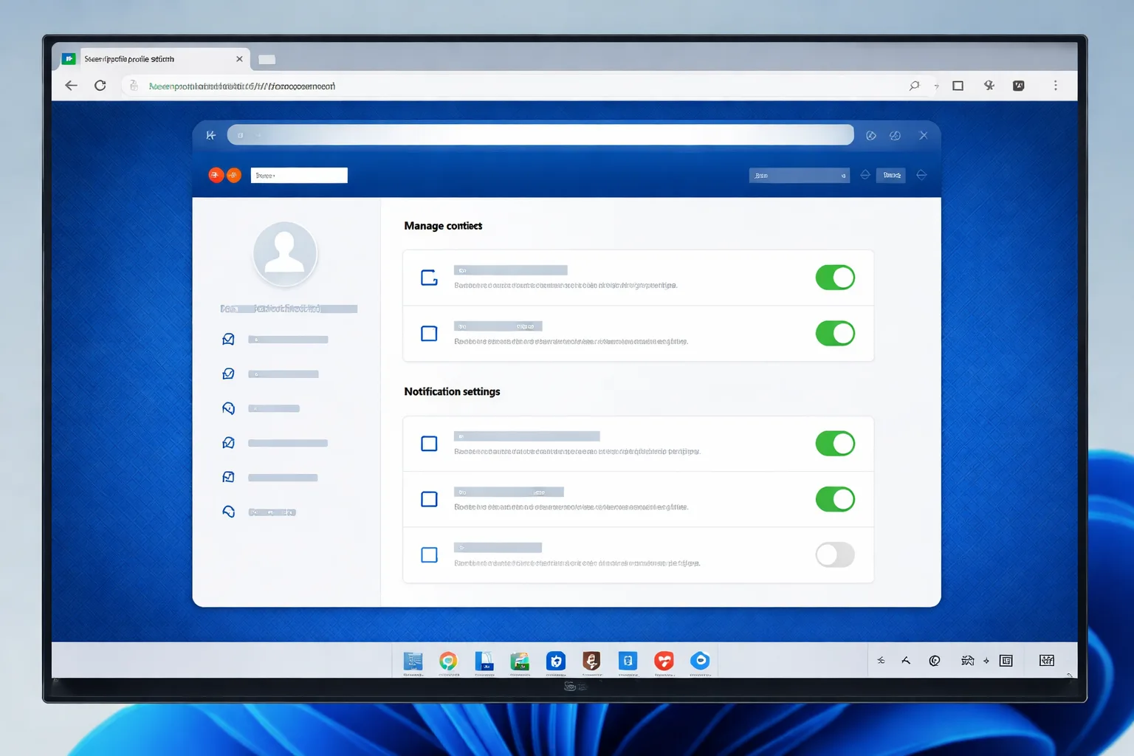Reload the page with the browser refresh icon

pyautogui.click(x=100, y=86)
